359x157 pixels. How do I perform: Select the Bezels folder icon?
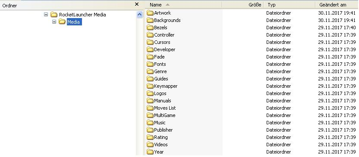[150, 28]
